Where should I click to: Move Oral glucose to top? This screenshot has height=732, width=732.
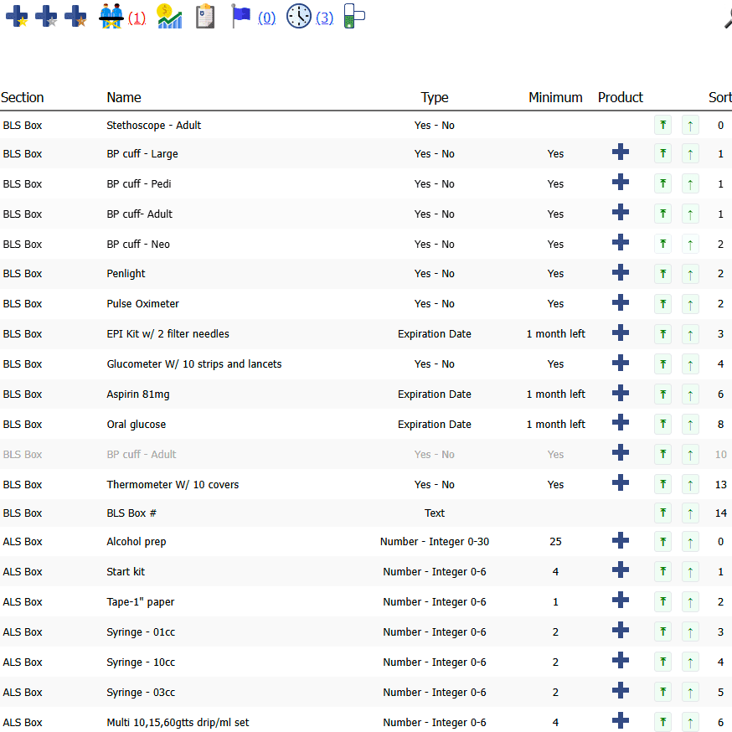663,424
